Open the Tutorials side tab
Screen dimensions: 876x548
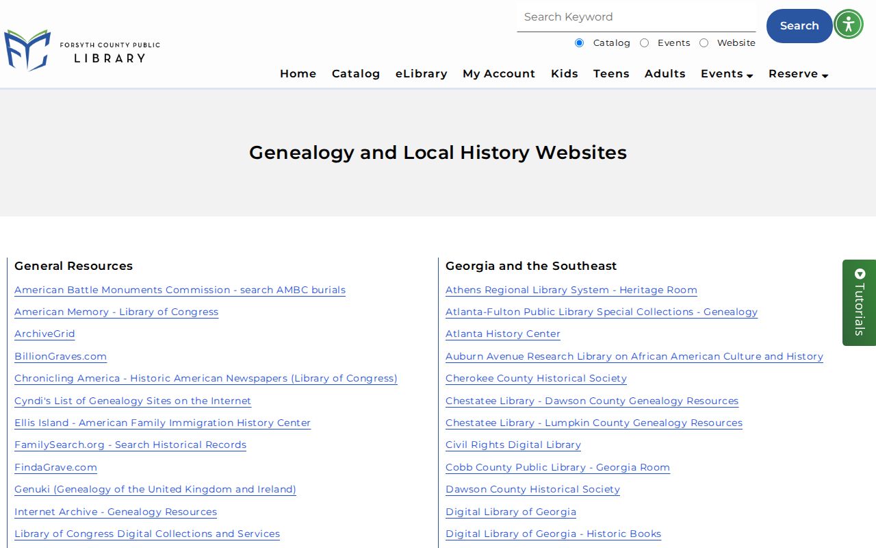[x=860, y=302]
